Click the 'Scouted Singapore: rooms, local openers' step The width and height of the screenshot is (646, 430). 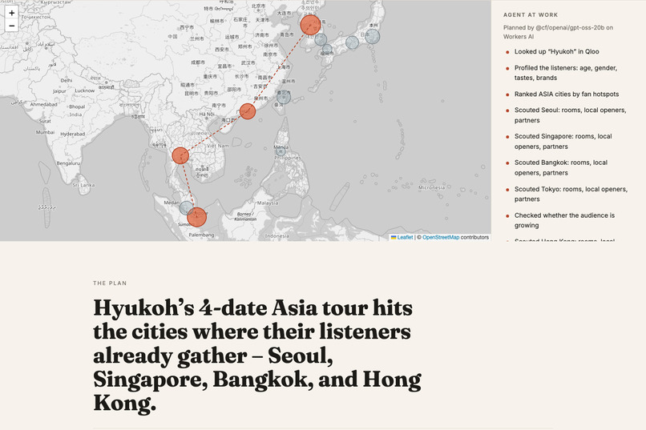[563, 142]
